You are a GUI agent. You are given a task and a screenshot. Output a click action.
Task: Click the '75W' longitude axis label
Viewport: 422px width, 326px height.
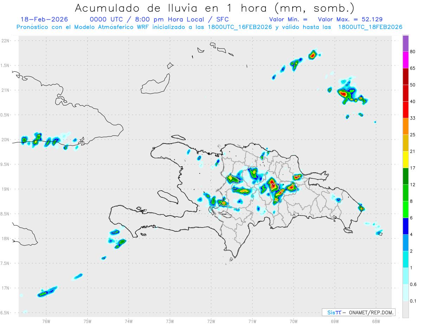click(x=88, y=321)
